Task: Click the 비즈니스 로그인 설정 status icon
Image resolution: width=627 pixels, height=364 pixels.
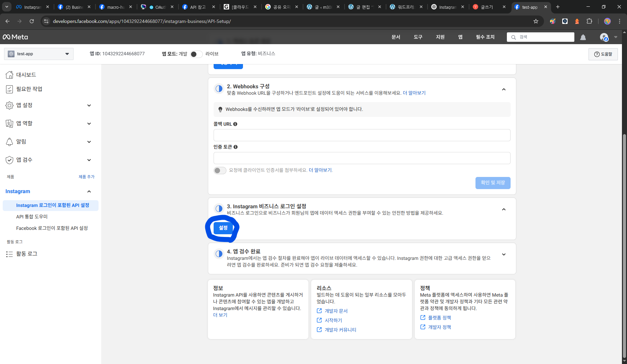Action: point(219,209)
